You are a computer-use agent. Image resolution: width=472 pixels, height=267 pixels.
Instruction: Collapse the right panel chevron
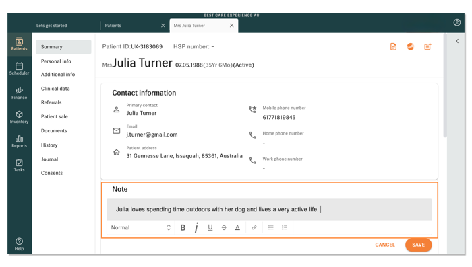coord(457,41)
